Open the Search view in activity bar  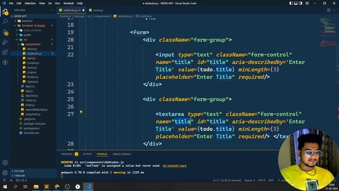5,22
